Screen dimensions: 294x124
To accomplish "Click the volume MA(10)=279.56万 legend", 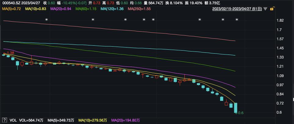I will (x=93, y=120).
